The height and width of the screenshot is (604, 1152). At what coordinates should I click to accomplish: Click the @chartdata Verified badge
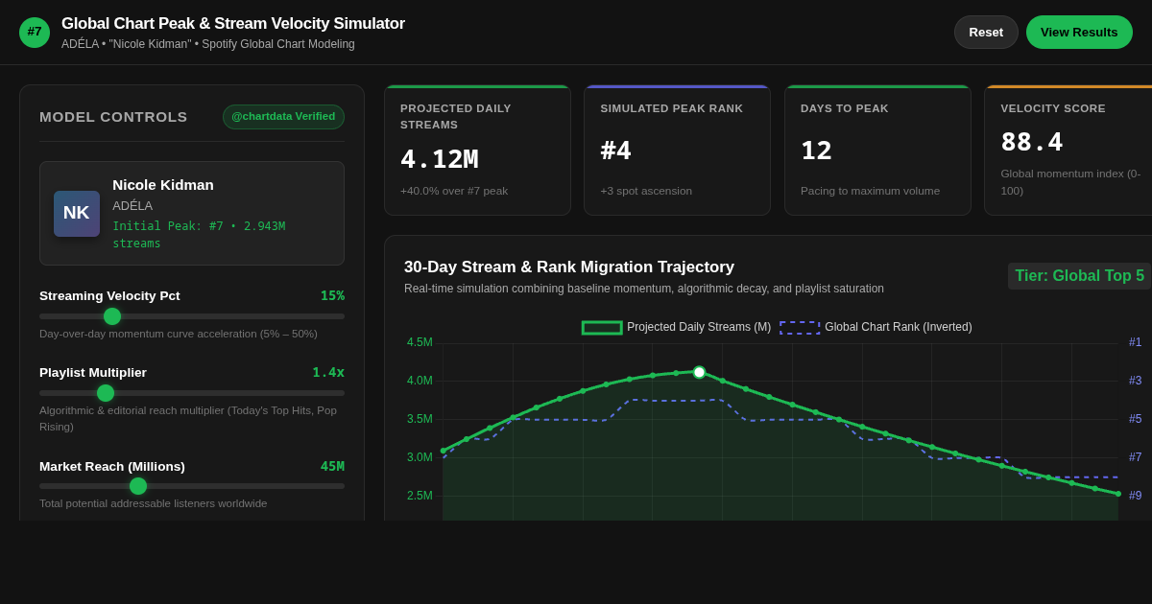pyautogui.click(x=283, y=117)
